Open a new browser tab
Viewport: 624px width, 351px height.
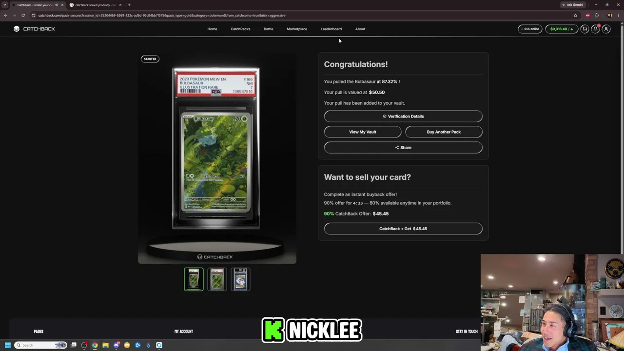pyautogui.click(x=129, y=5)
